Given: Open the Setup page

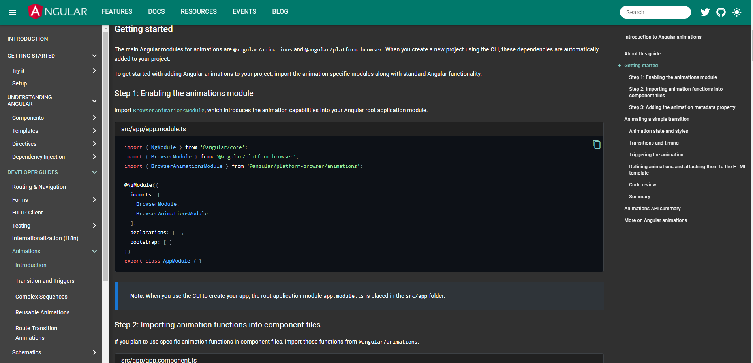Looking at the screenshot, I should click(x=19, y=83).
